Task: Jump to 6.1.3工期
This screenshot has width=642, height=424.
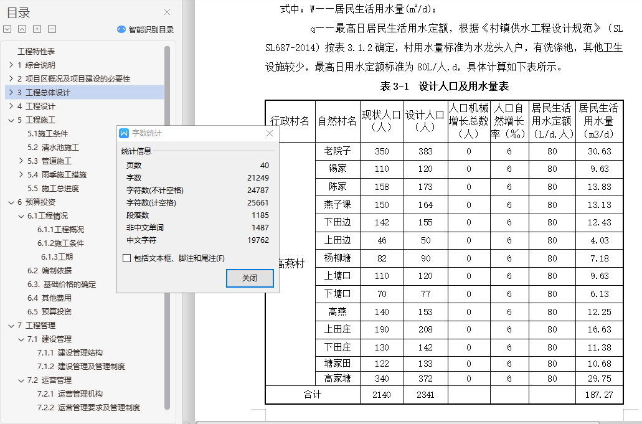Action: pyautogui.click(x=57, y=257)
